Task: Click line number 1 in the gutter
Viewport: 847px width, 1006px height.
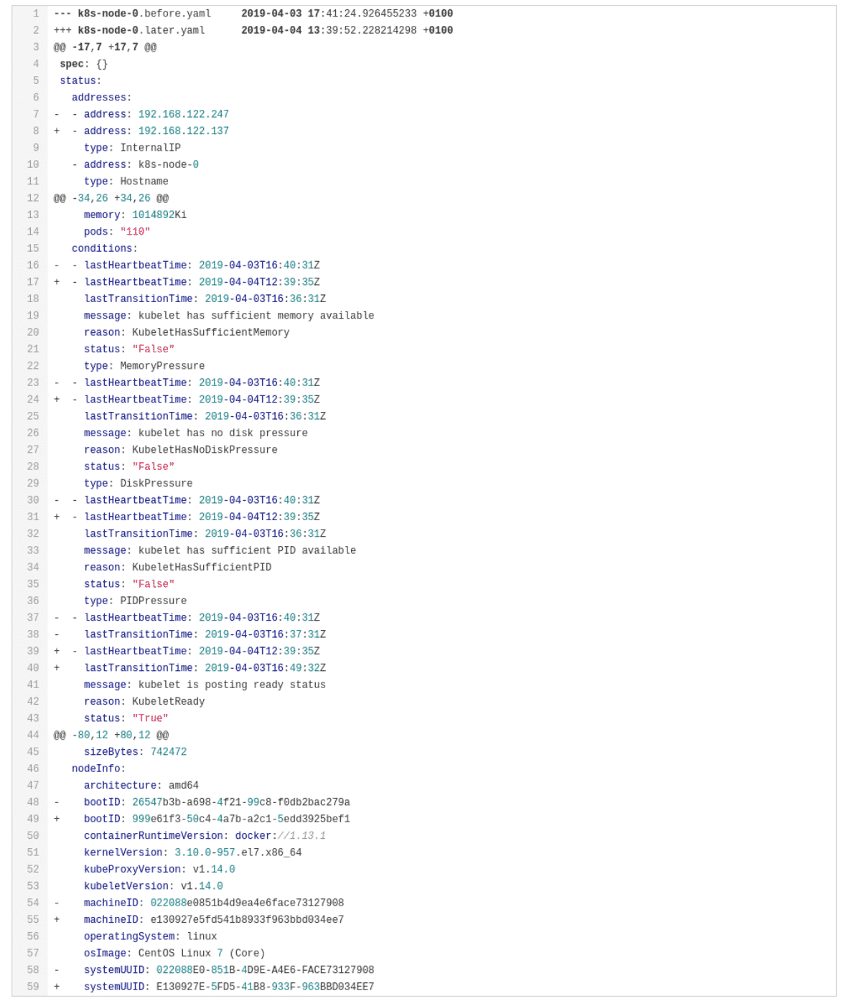Action: [36, 14]
